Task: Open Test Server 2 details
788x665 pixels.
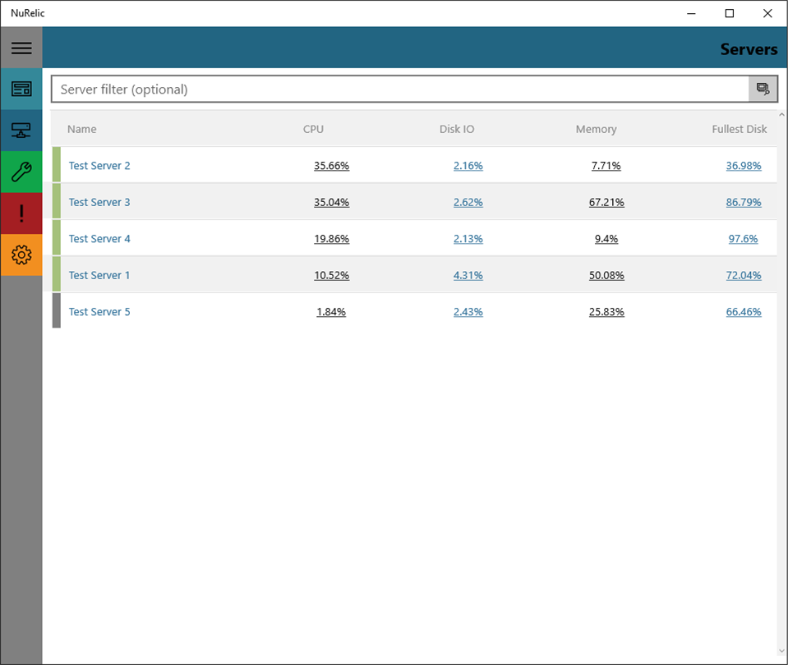Action: [x=99, y=166]
